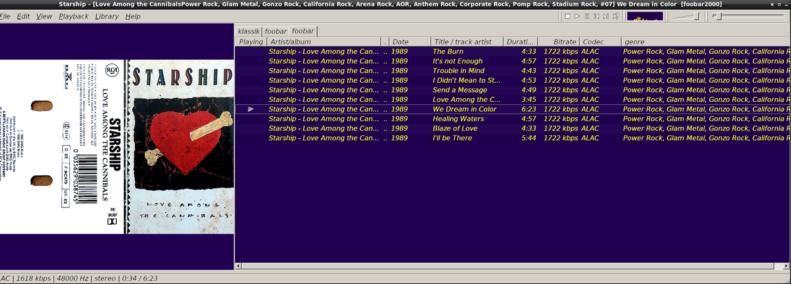Click the Starship album cover art
The height and width of the screenshot is (284, 791).
pos(180,147)
